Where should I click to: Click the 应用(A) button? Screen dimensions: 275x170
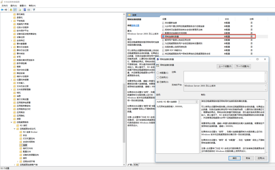point(261,158)
